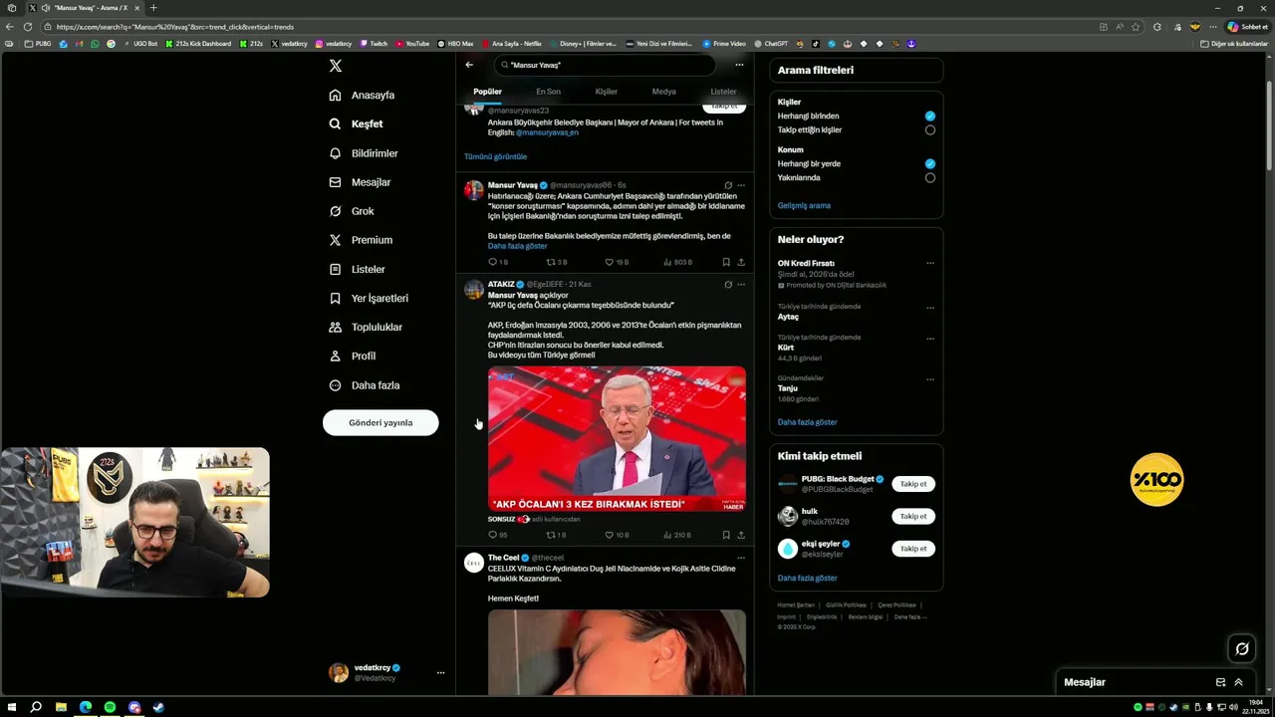
Task: Switch to Medya tab
Action: point(663,92)
